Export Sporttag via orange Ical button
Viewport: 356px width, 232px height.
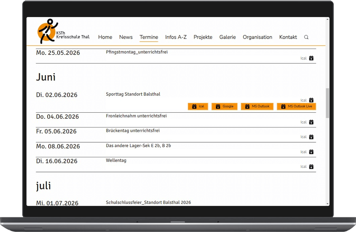tap(198, 106)
